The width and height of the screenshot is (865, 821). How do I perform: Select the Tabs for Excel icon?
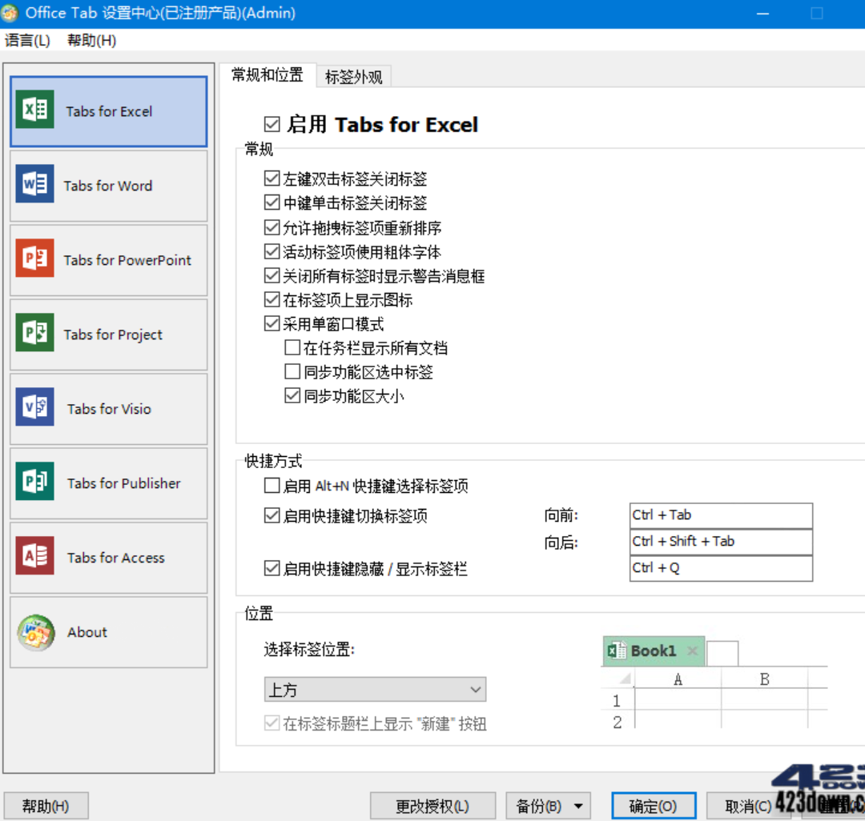click(34, 109)
